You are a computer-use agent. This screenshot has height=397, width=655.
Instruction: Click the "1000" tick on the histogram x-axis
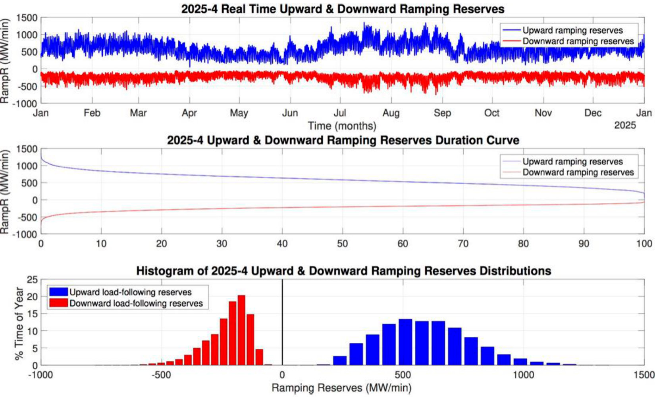[524, 375]
